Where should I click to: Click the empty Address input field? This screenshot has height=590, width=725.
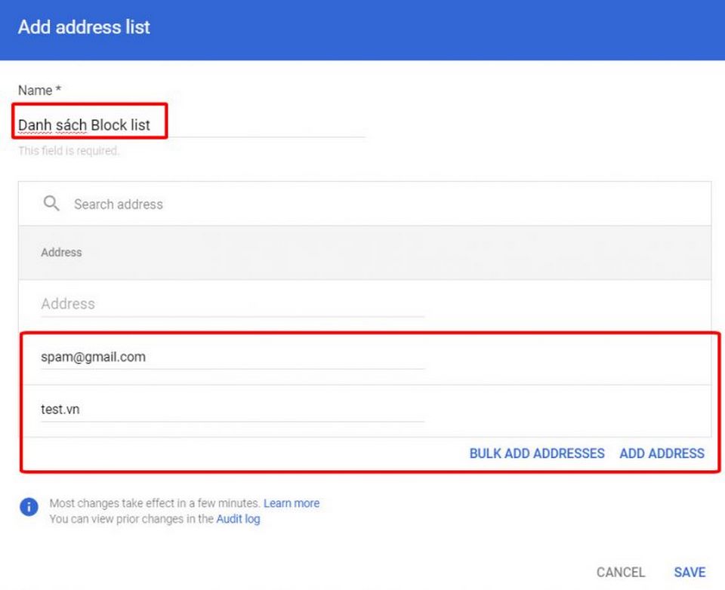coord(233,304)
